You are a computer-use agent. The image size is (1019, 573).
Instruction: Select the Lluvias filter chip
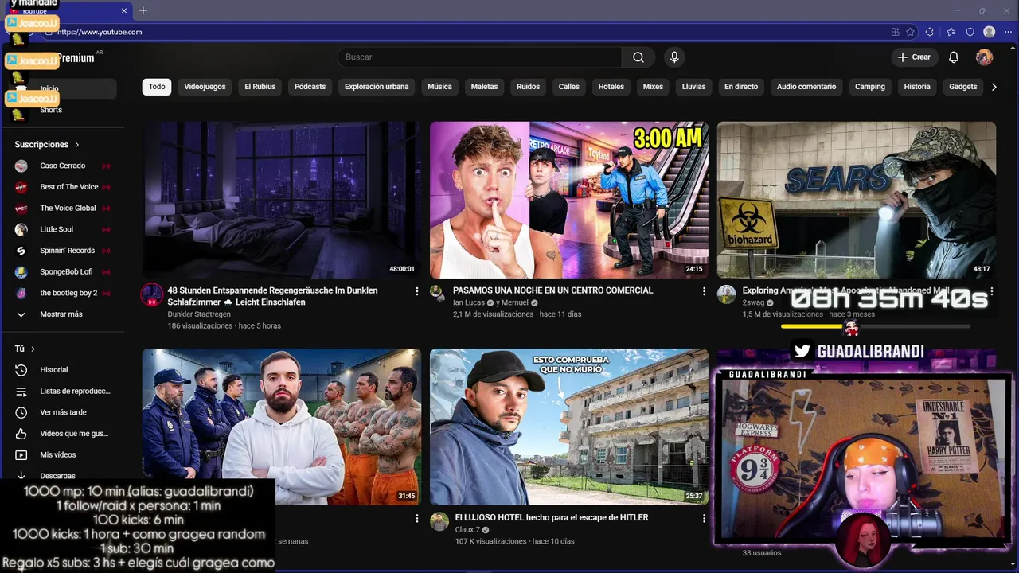693,87
